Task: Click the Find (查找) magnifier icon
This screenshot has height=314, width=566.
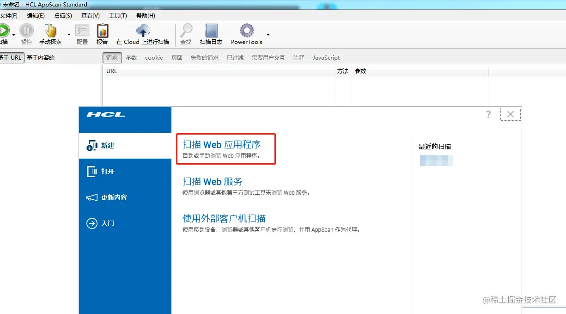Action: pyautogui.click(x=186, y=31)
